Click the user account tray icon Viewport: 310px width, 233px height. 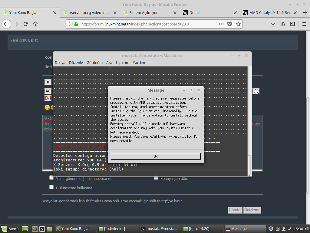pyautogui.click(x=283, y=229)
